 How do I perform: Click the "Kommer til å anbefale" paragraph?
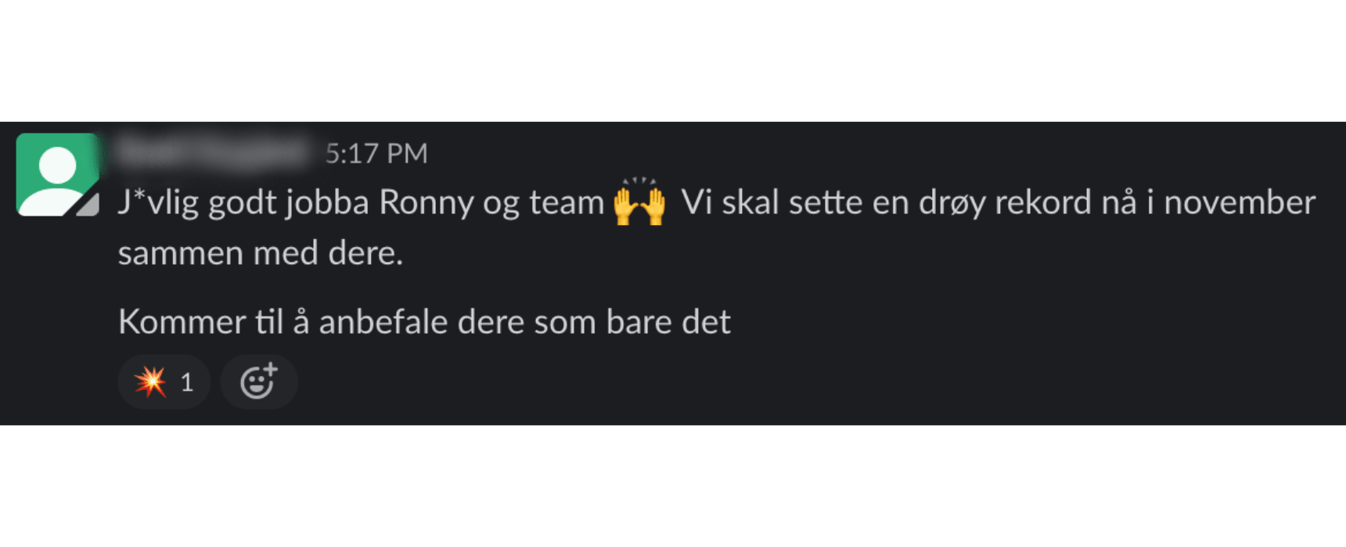[x=424, y=322]
